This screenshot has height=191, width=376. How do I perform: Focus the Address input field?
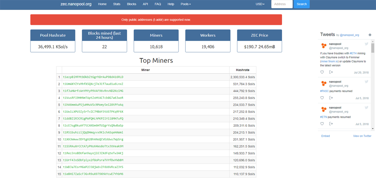pos(282,4)
